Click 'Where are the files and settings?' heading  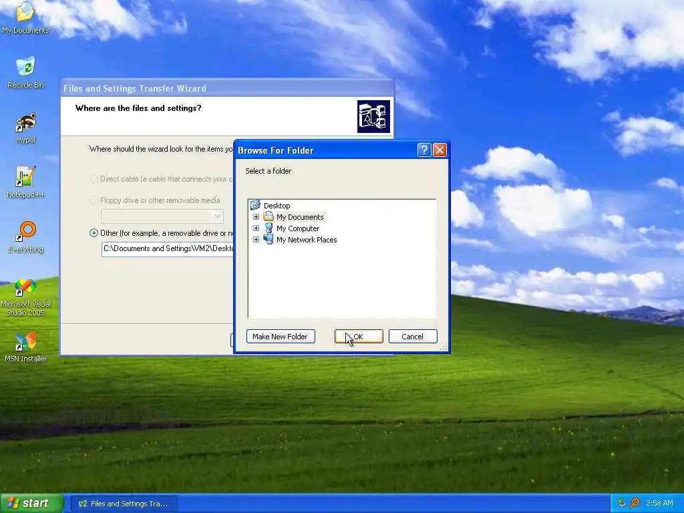[x=138, y=108]
